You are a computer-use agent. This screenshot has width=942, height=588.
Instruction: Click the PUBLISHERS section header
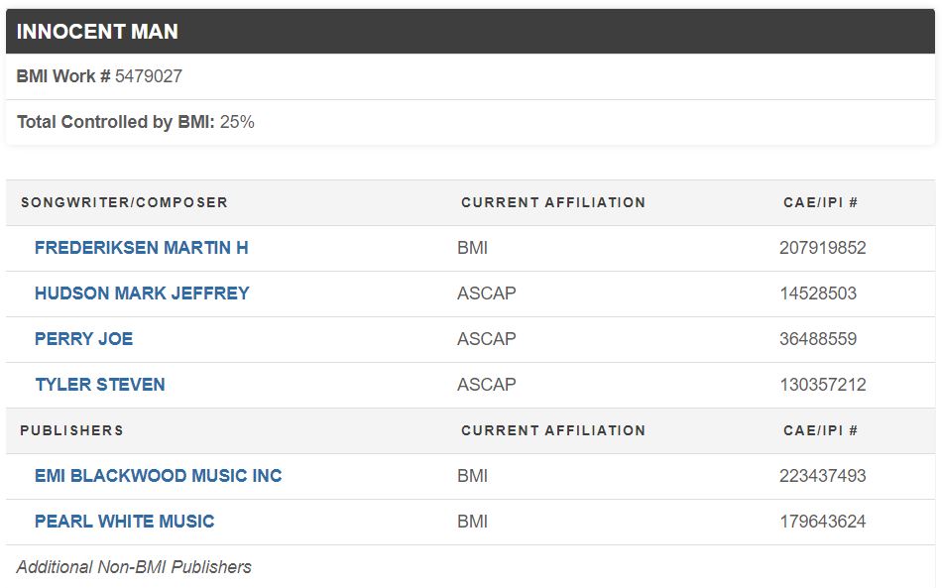click(x=71, y=430)
